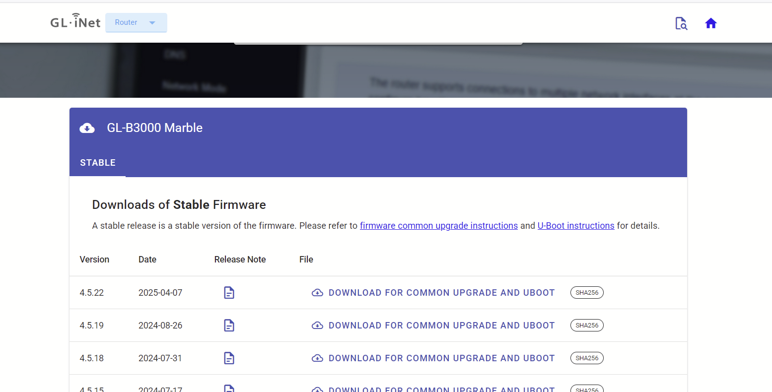View release note for version 4.5.19
Image resolution: width=772 pixels, height=392 pixels.
coord(229,326)
